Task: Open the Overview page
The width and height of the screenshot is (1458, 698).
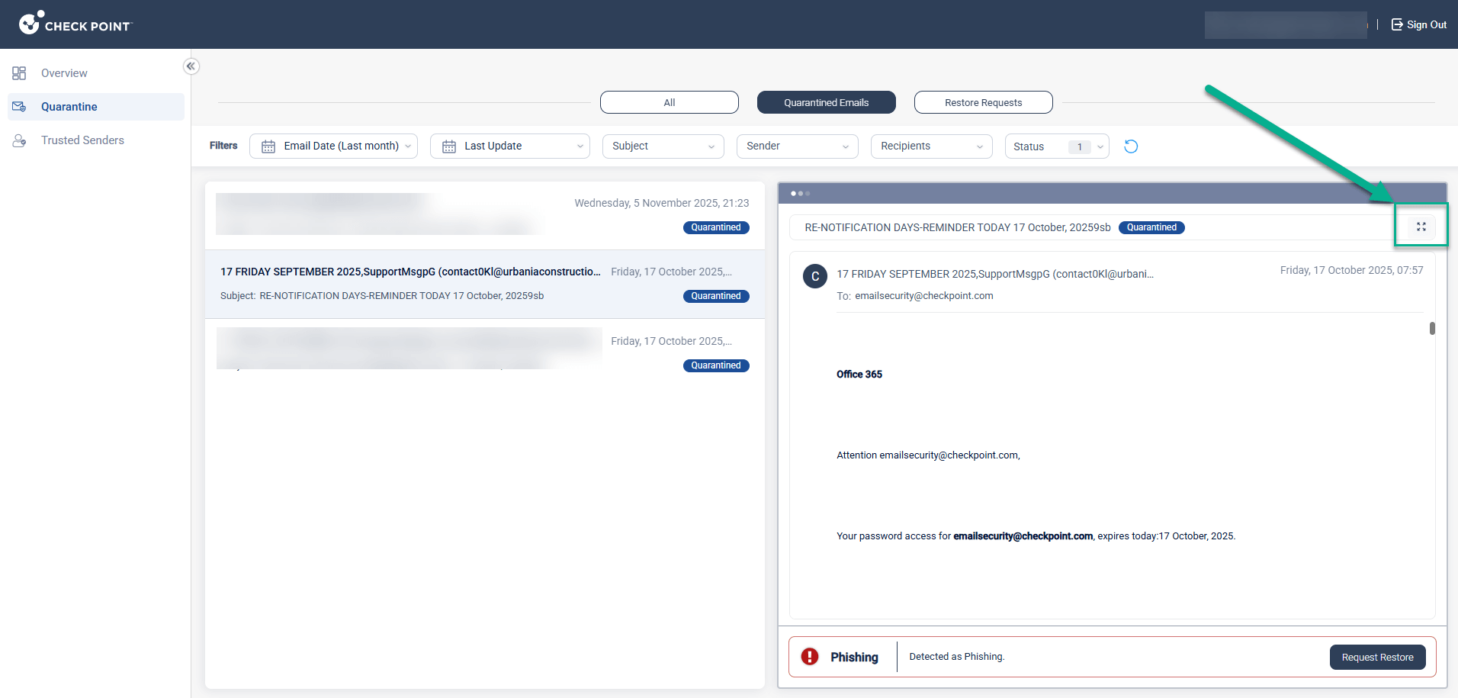Action: coord(64,73)
